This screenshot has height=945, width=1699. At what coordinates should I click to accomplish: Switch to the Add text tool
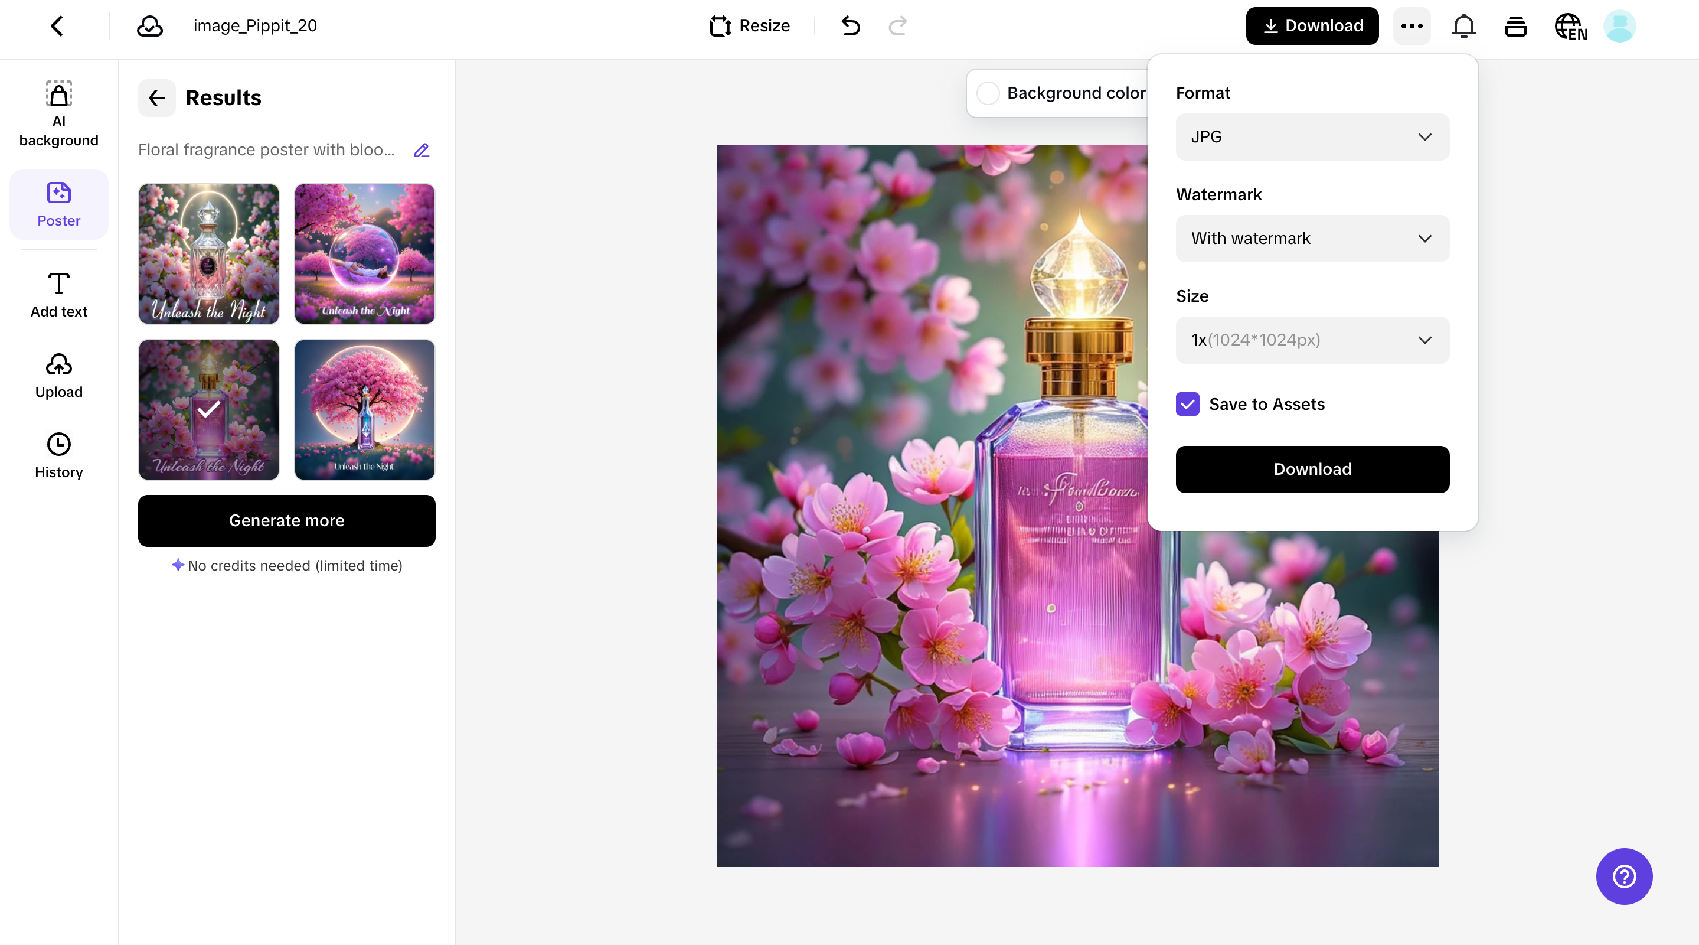58,295
